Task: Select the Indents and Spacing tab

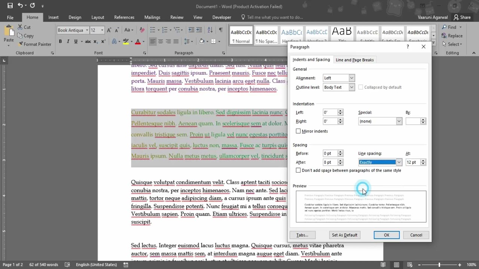Action: coord(311,59)
